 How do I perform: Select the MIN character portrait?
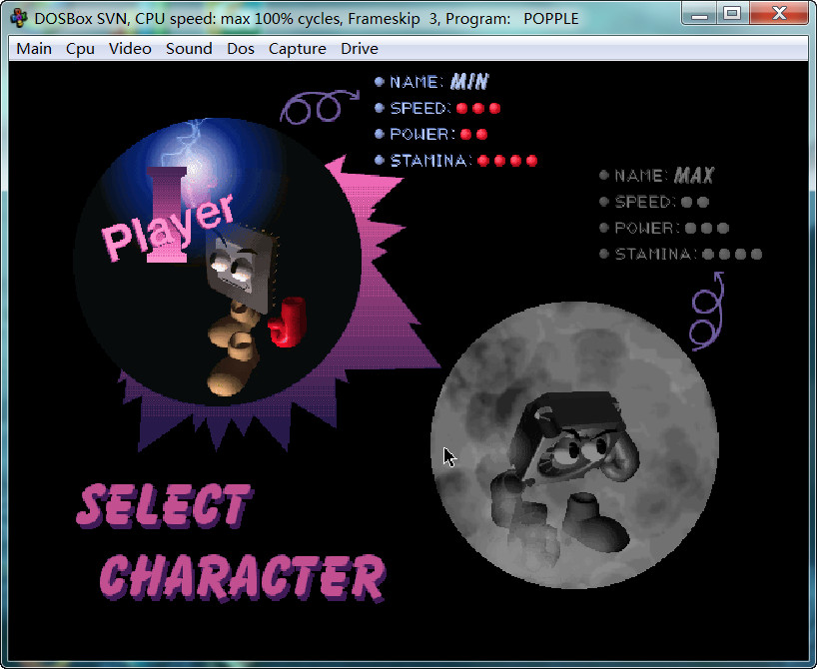[218, 262]
